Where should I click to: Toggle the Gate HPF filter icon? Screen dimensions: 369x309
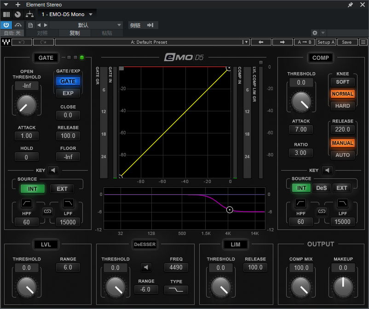tap(27, 203)
